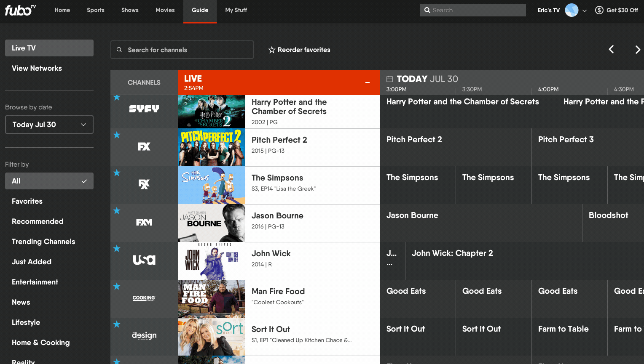The width and height of the screenshot is (644, 364).
Task: Open the Sports tab
Action: coord(96,10)
